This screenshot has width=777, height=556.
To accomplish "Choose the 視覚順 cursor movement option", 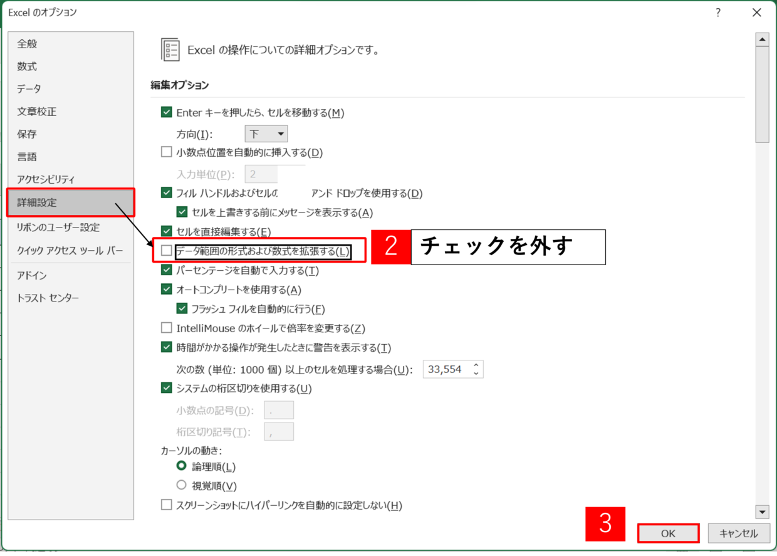I will pos(182,485).
